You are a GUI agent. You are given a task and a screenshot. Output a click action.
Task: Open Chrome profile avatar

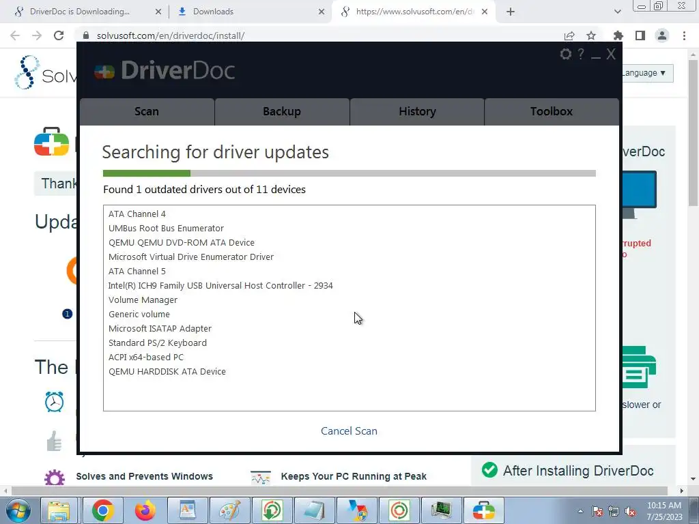662,35
